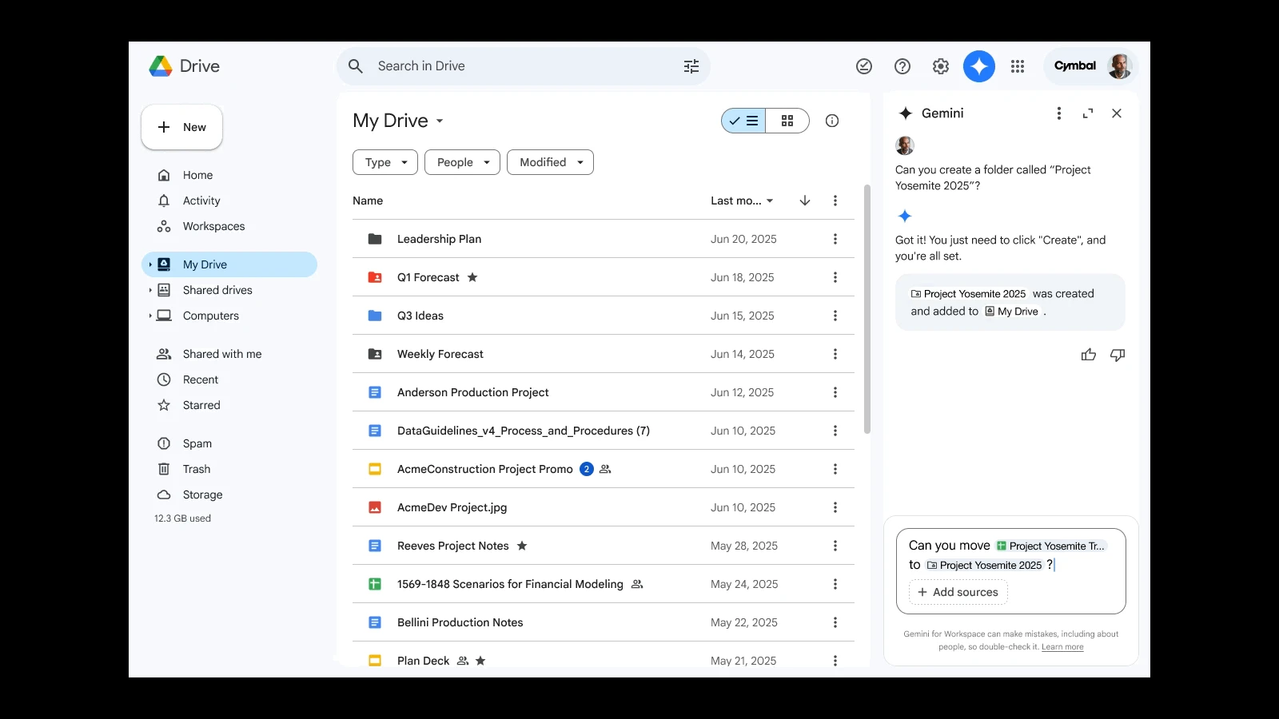The height and width of the screenshot is (719, 1279).
Task: Open more actions for Q1 Forecast
Action: tap(835, 277)
